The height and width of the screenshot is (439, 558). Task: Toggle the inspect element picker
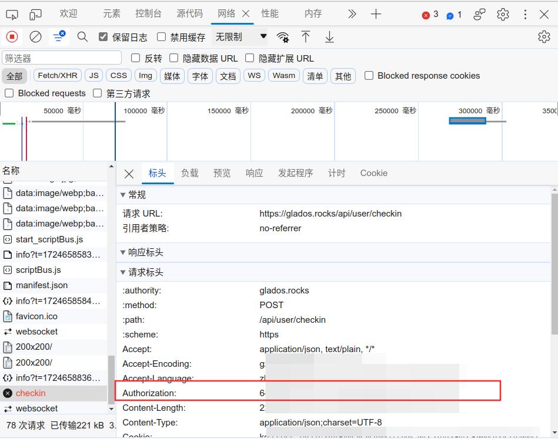(x=12, y=14)
